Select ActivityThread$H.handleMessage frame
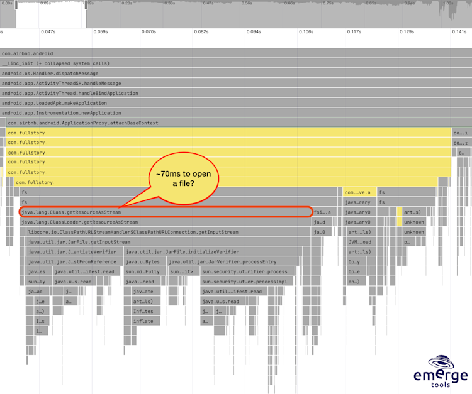This screenshot has height=394, width=472. tap(236, 83)
